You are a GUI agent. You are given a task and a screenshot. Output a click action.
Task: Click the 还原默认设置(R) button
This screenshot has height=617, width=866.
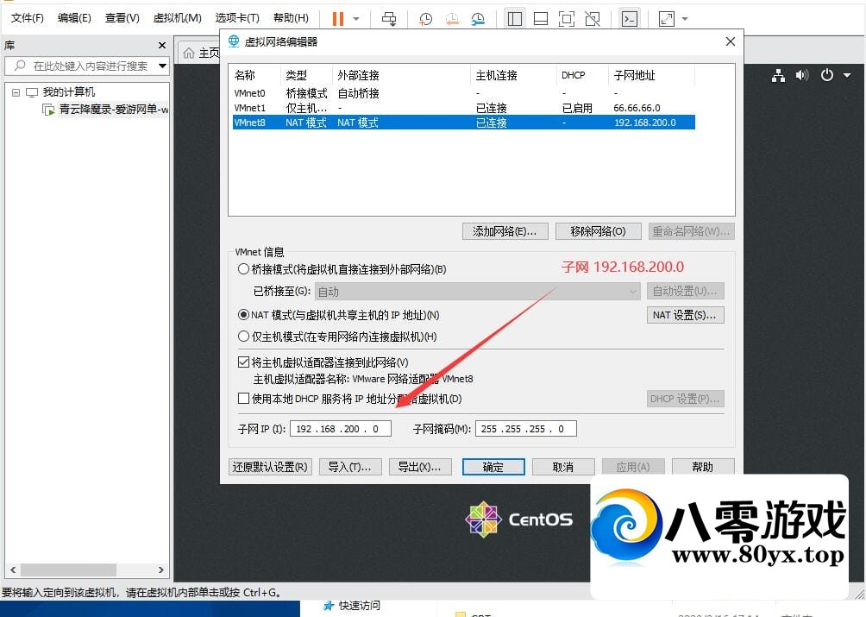(x=270, y=467)
